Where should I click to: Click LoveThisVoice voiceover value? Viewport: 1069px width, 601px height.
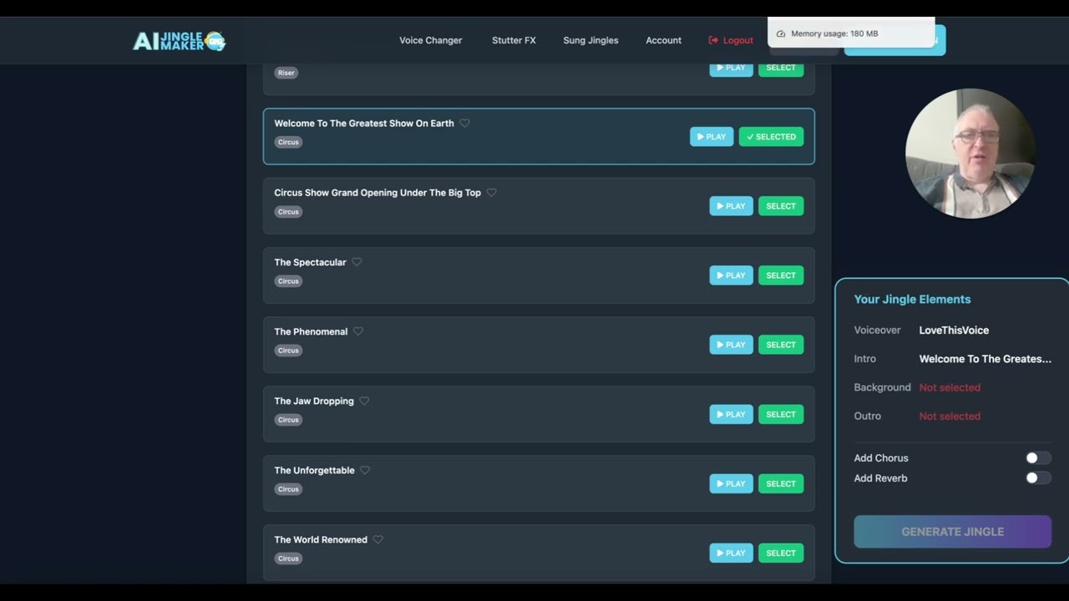(954, 331)
